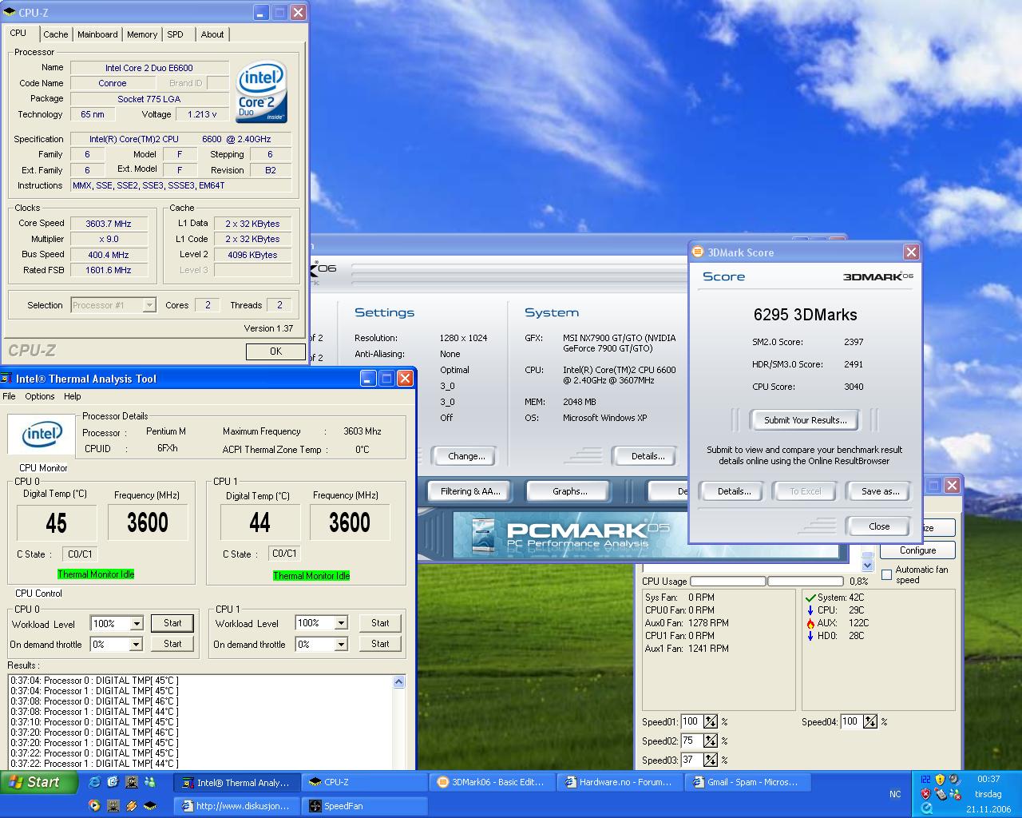Open the File menu in Thermal Analysis Tool
Screen dimensions: 1022x818
9,396
